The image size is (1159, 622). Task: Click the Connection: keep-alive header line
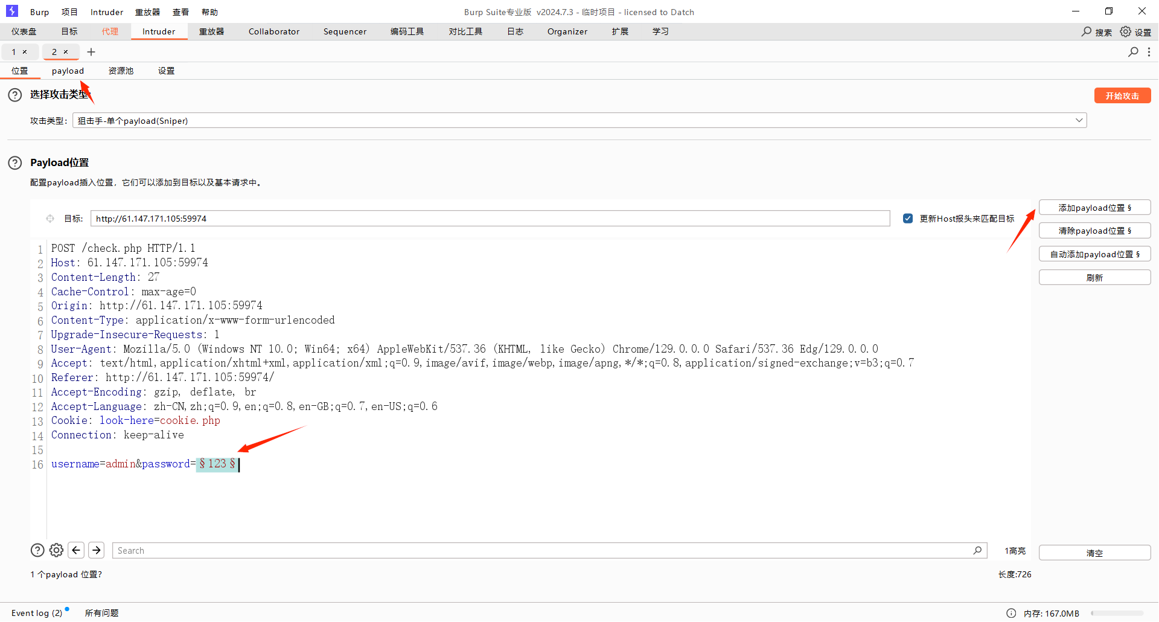point(118,435)
